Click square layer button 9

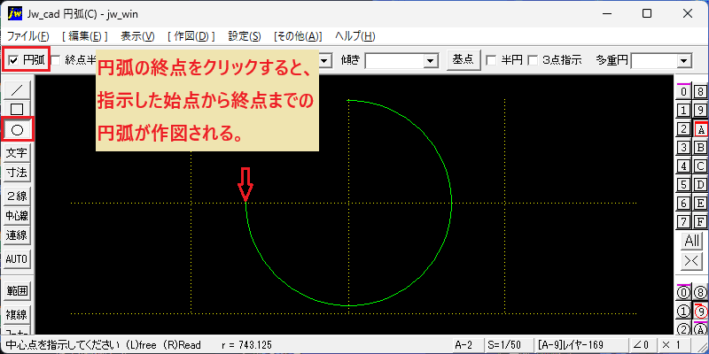pyautogui.click(x=700, y=110)
